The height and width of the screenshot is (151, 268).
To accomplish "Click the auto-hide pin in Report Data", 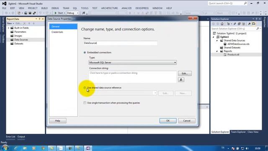I will tap(39, 19).
